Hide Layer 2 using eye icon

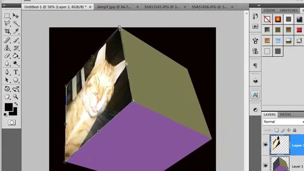pos(266,145)
